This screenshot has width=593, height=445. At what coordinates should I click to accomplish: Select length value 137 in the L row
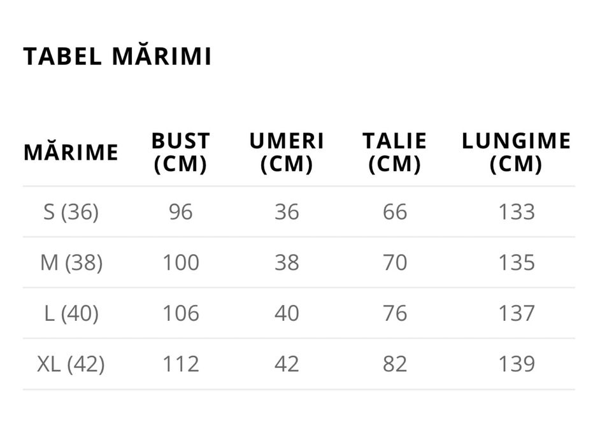click(517, 313)
